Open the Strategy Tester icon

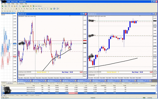pyautogui.click(x=20, y=6)
